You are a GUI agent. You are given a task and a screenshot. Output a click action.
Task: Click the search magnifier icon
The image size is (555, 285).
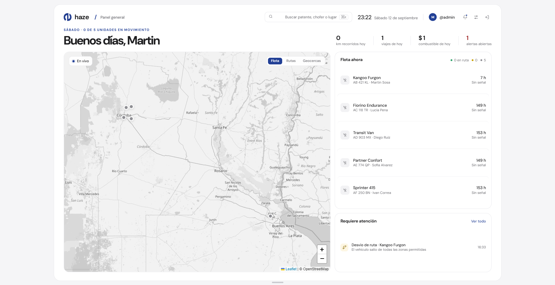click(271, 17)
